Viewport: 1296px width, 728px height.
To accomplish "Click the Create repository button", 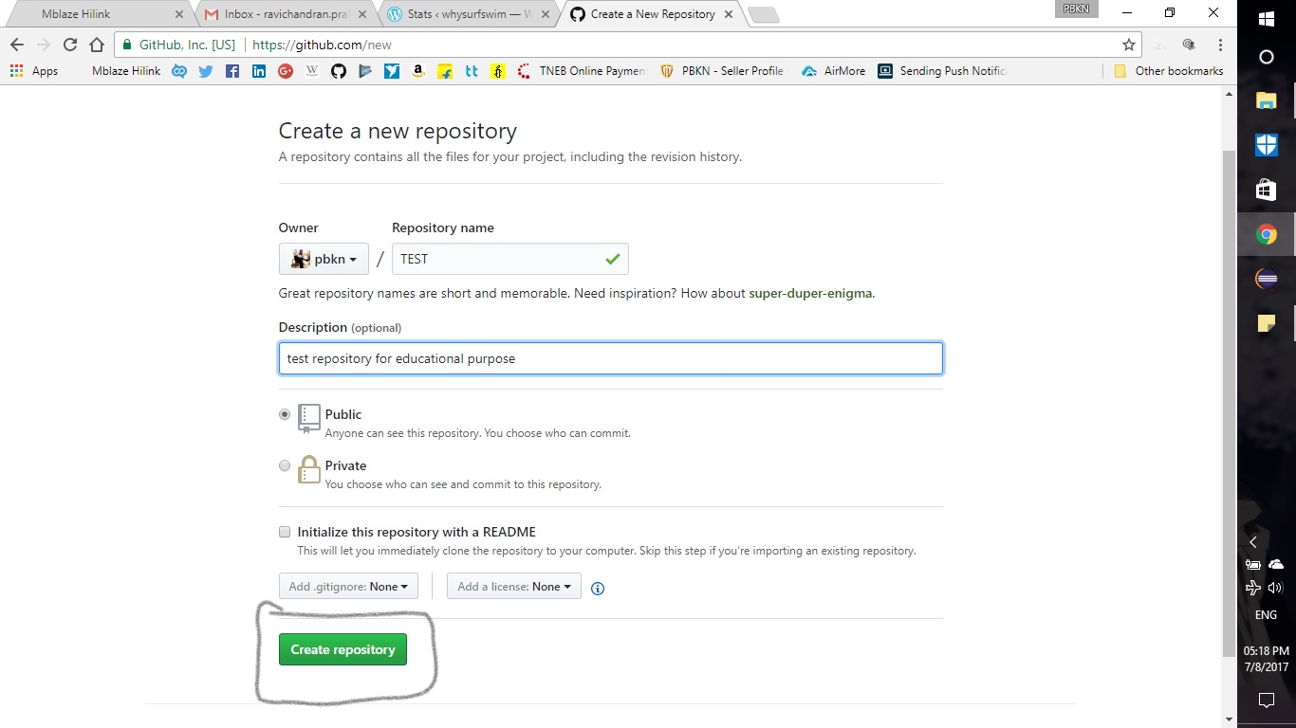I will tap(343, 649).
